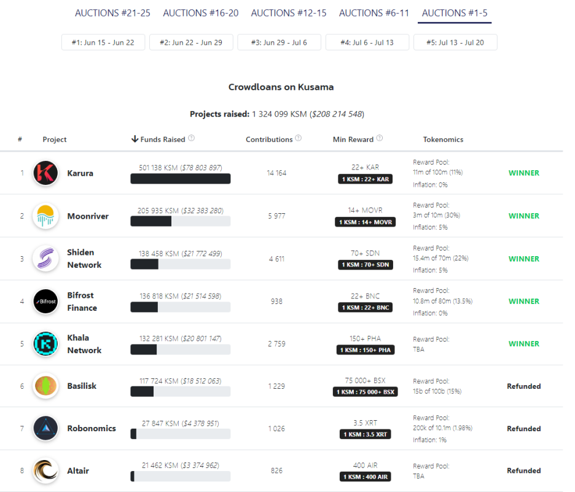575x492 pixels.
Task: Open the Basilisk project logo
Action: (x=45, y=386)
